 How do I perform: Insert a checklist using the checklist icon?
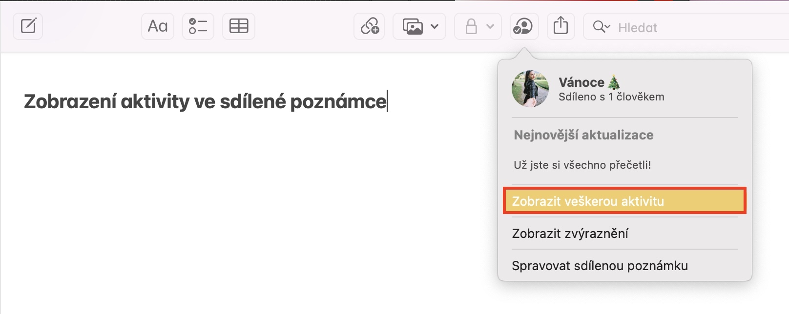point(198,26)
